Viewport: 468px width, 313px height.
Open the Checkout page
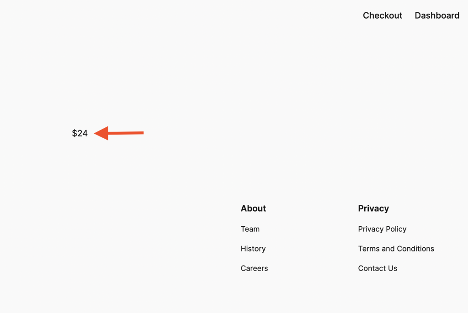(383, 16)
